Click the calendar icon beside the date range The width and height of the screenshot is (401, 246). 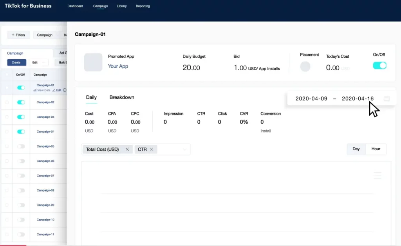pyautogui.click(x=387, y=99)
